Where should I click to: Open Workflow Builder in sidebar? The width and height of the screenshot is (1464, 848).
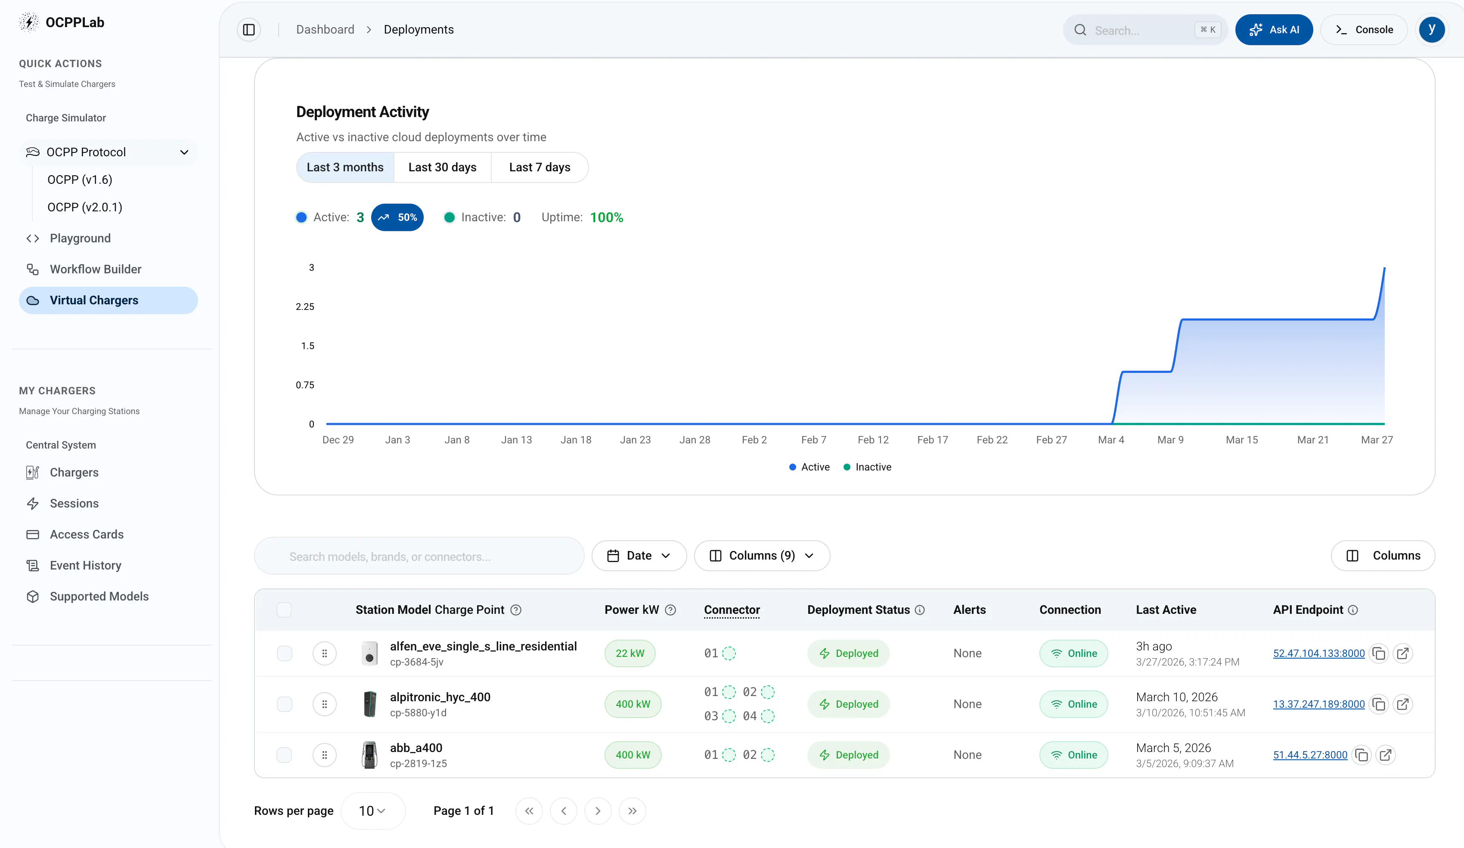point(108,269)
